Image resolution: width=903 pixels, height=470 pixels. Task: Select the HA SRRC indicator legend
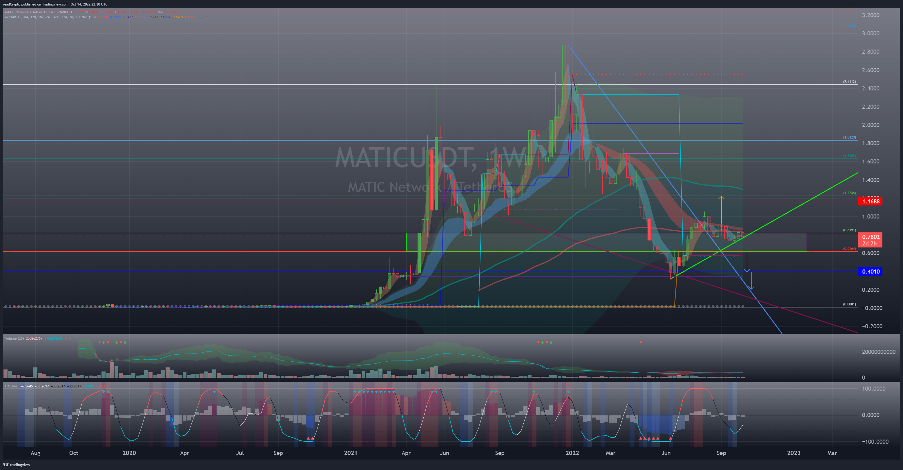pyautogui.click(x=12, y=386)
